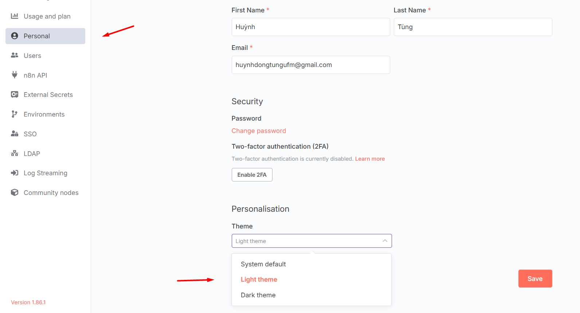The image size is (580, 313).
Task: Click the Change password link
Action: [259, 131]
